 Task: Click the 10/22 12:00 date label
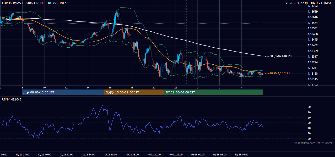click(x=66, y=154)
